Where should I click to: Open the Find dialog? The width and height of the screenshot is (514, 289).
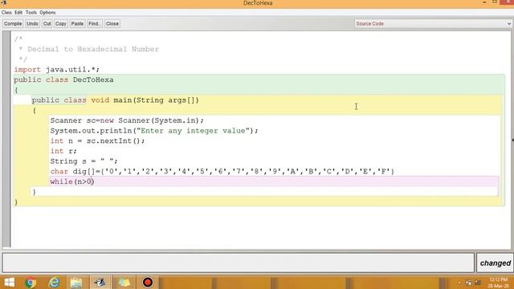pos(95,23)
